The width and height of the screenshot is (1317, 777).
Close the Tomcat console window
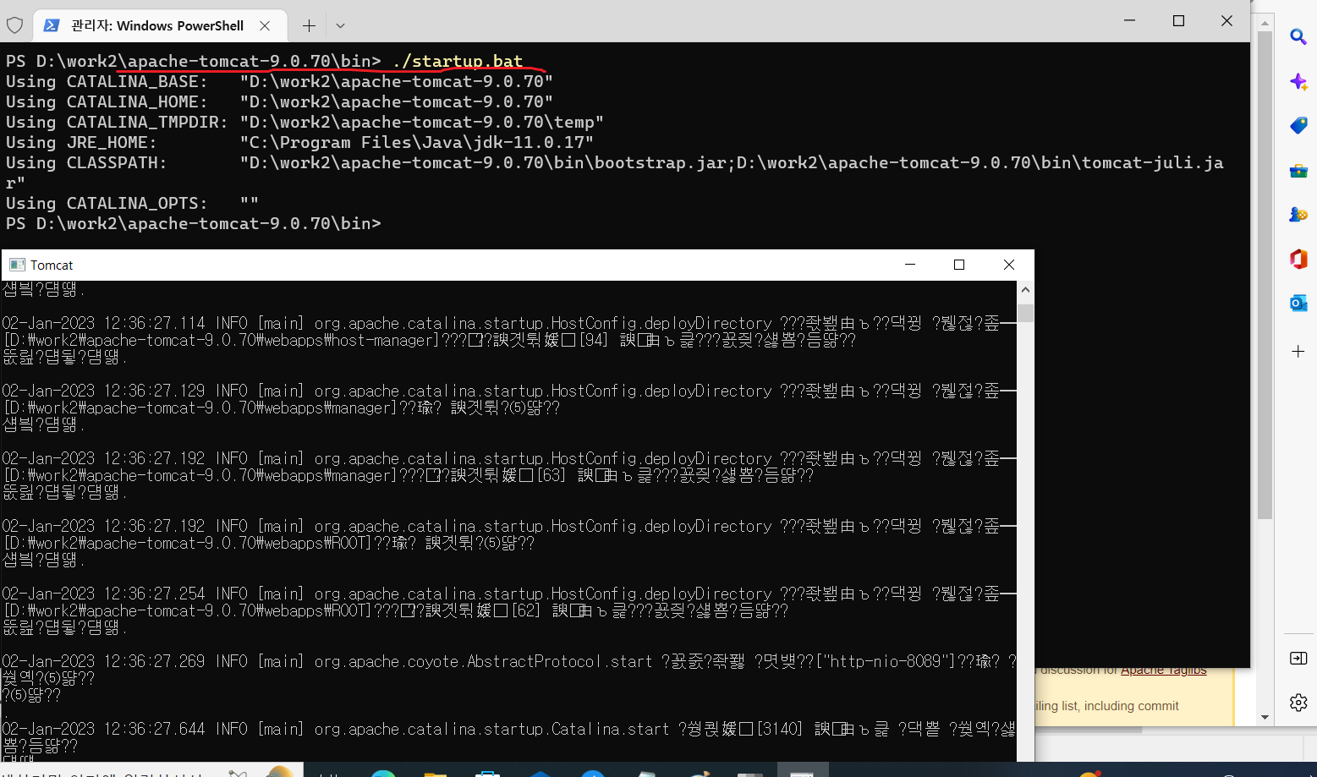pos(1008,265)
